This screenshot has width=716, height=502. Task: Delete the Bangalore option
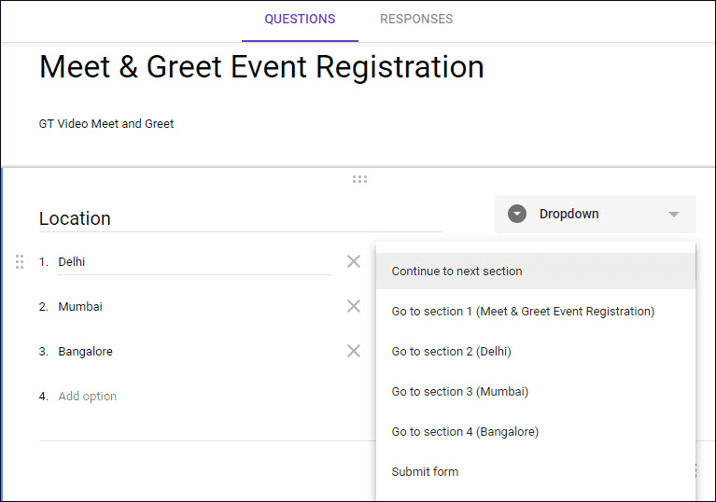coord(354,351)
